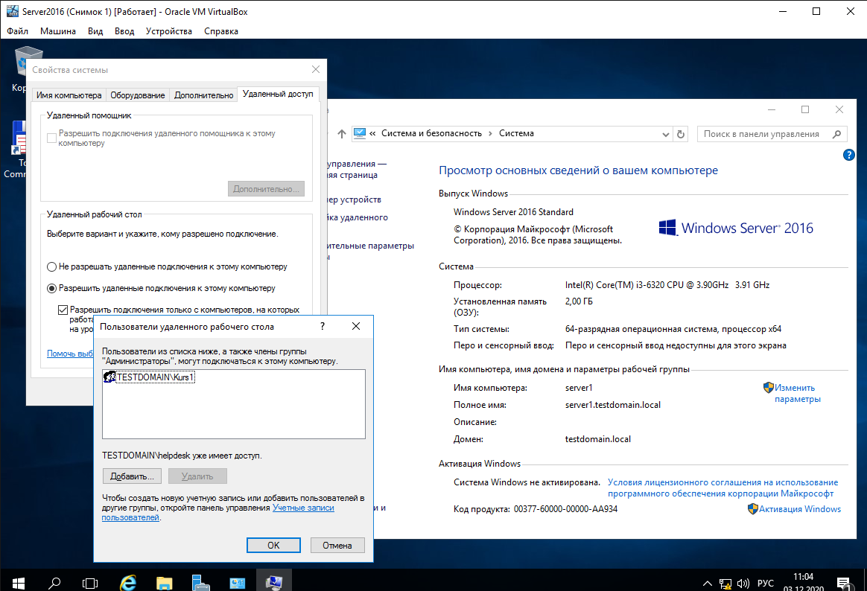Image resolution: width=867 pixels, height=591 pixels.
Task: Select 'Не разрешать удаленные подключения' radio button
Action: (51, 266)
